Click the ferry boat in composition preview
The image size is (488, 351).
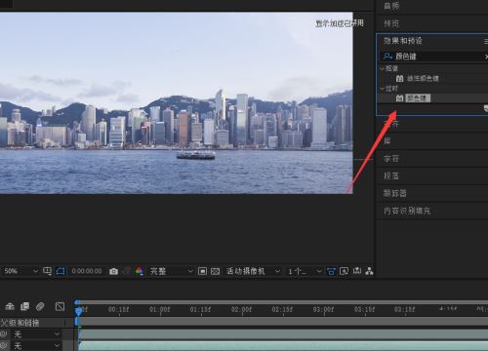coord(195,154)
